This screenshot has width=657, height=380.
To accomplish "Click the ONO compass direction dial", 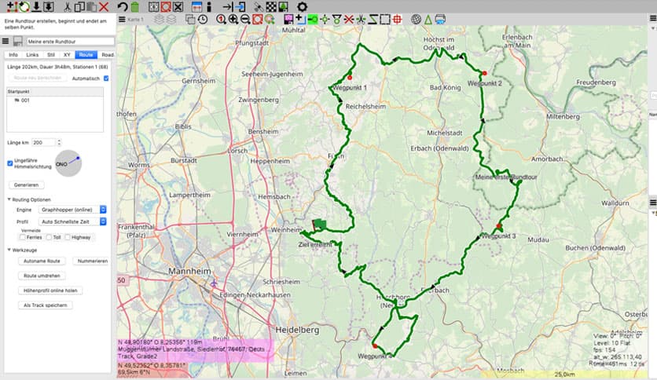I will 68,163.
